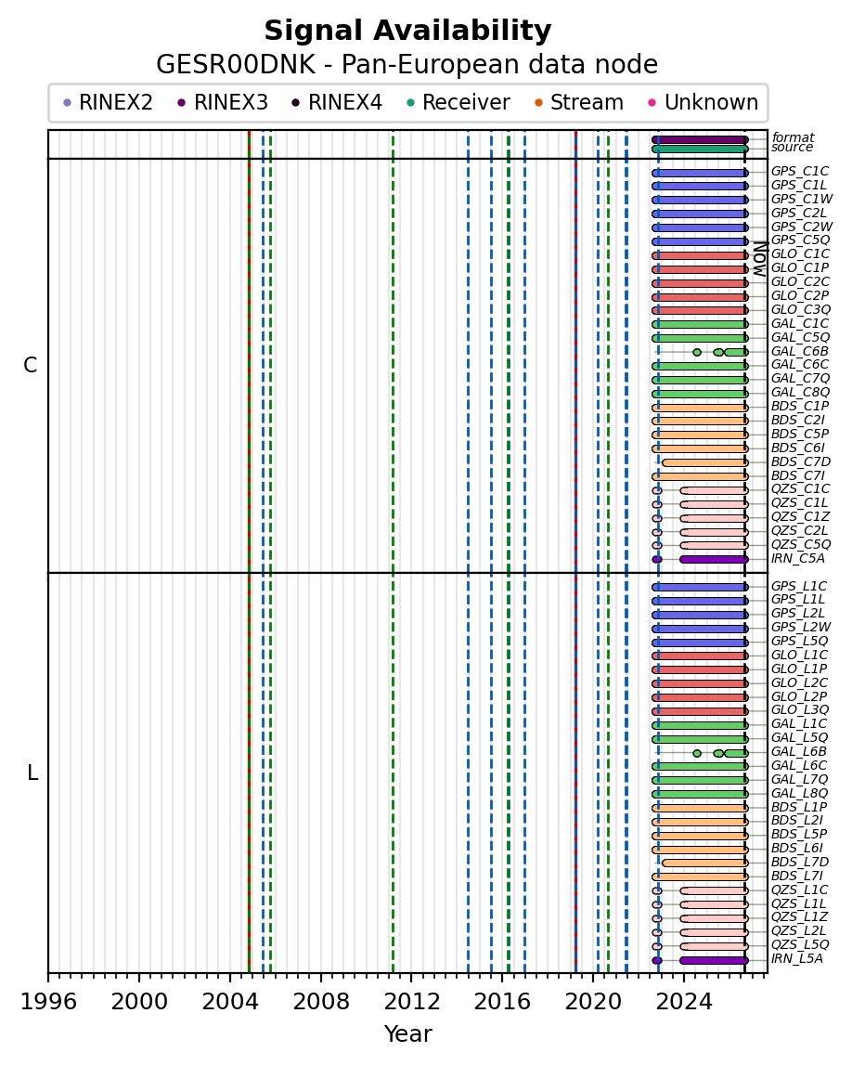Click the green source row bar
The height and width of the screenshot is (1065, 852).
click(x=700, y=149)
